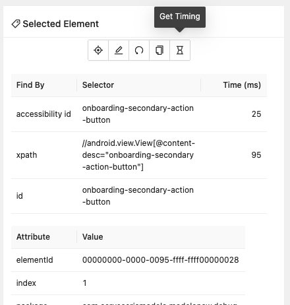The image size is (290, 305).
Task: Select the 95 ms timing cell
Action: click(x=256, y=155)
